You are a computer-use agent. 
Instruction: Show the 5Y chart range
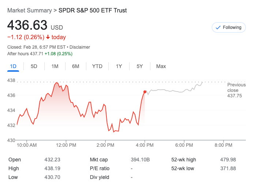140,66
